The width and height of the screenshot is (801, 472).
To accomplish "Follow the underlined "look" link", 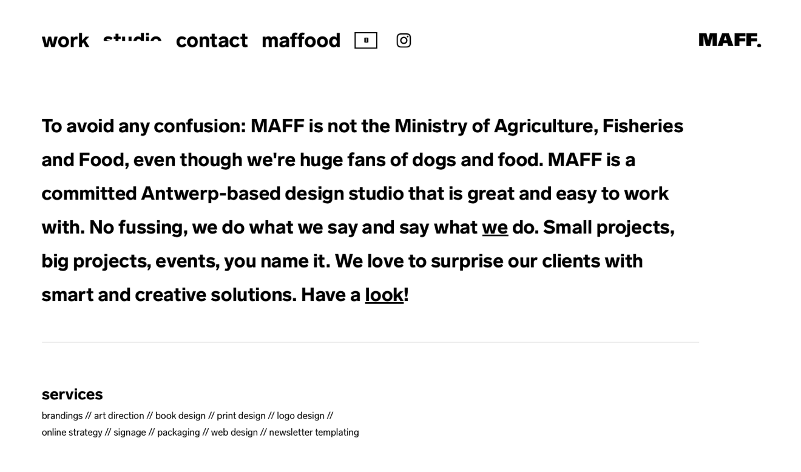I will tap(384, 295).
